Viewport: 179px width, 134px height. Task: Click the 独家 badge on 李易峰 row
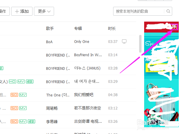31,121
